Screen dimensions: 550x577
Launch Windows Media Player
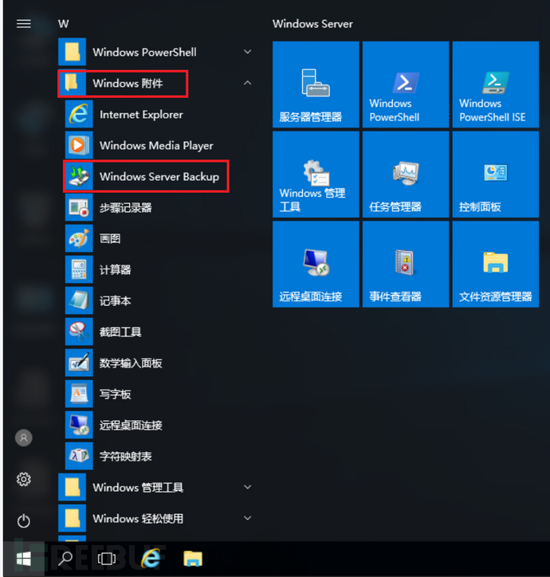coord(159,145)
